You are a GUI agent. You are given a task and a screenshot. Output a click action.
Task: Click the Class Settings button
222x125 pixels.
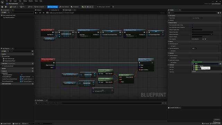pos(52,7)
